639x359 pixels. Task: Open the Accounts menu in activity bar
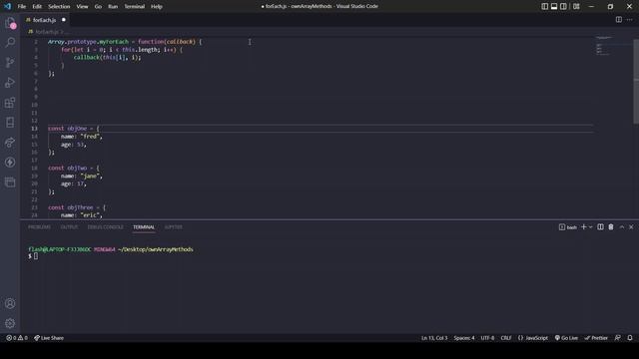click(10, 303)
